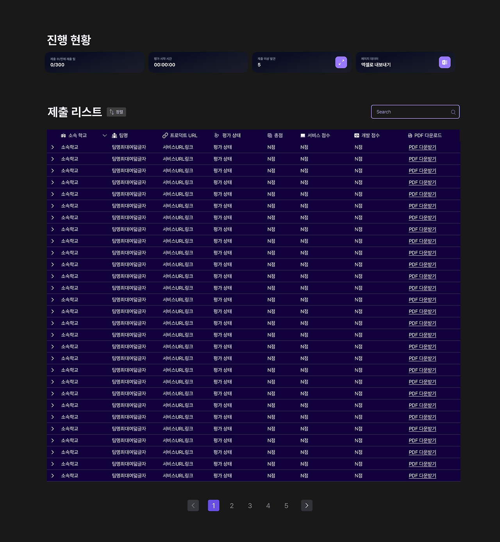The width and height of the screenshot is (500, 542).
Task: Open the 소속 학교 filter dropdown chevron
Action: (105, 135)
